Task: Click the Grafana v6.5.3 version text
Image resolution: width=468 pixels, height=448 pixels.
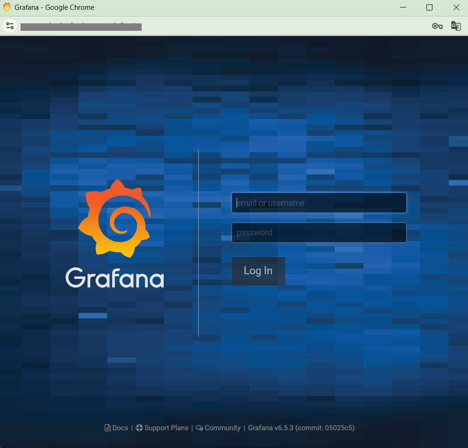Action: click(x=301, y=428)
